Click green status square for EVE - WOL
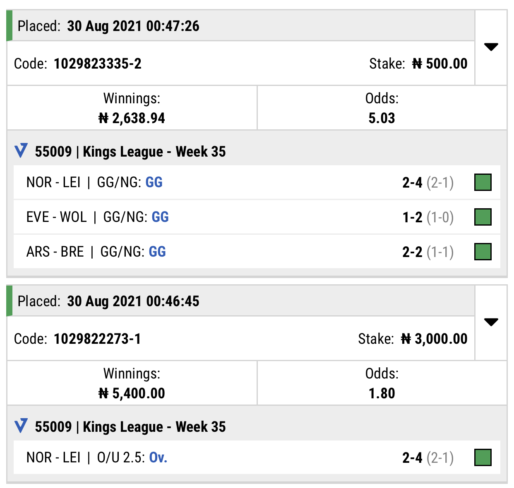514x488 pixels. click(483, 217)
